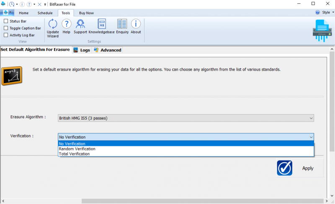Click the Update Wizard icon
The image size is (335, 204).
(x=53, y=24)
